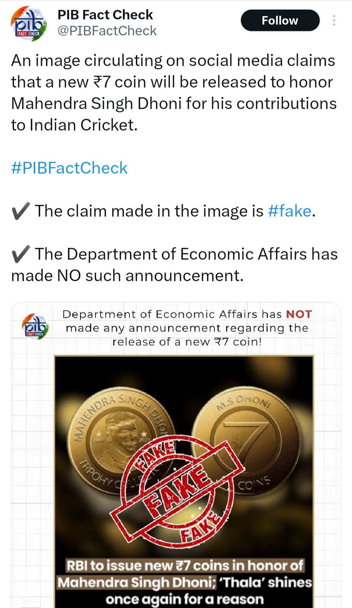Click the first check mark before 'The claim'
The width and height of the screenshot is (352, 608).
click(21, 211)
